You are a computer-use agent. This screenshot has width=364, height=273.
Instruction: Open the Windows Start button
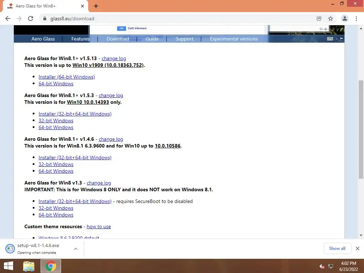click(x=9, y=266)
